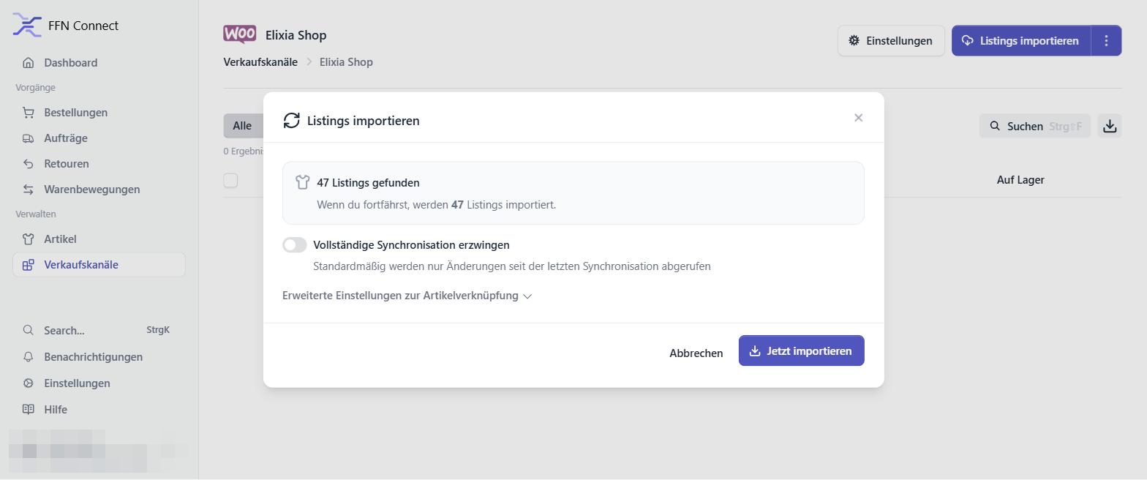Expand Erweiterte Einstellungen zur Artikelverknüpfung
The height and width of the screenshot is (480, 1147).
coord(407,296)
